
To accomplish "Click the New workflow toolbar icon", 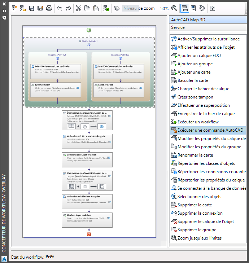I will point(14,8).
